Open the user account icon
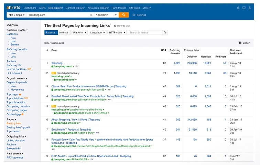Viewport: 260px width, 165px height. point(250,8)
